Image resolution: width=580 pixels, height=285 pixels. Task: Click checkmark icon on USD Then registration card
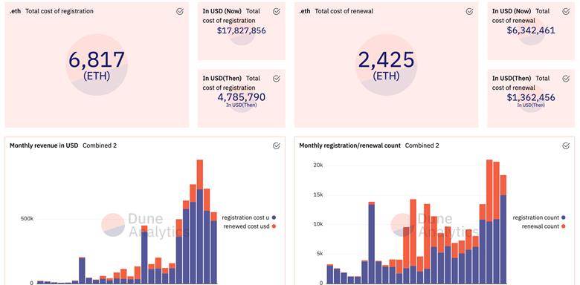pyautogui.click(x=277, y=79)
